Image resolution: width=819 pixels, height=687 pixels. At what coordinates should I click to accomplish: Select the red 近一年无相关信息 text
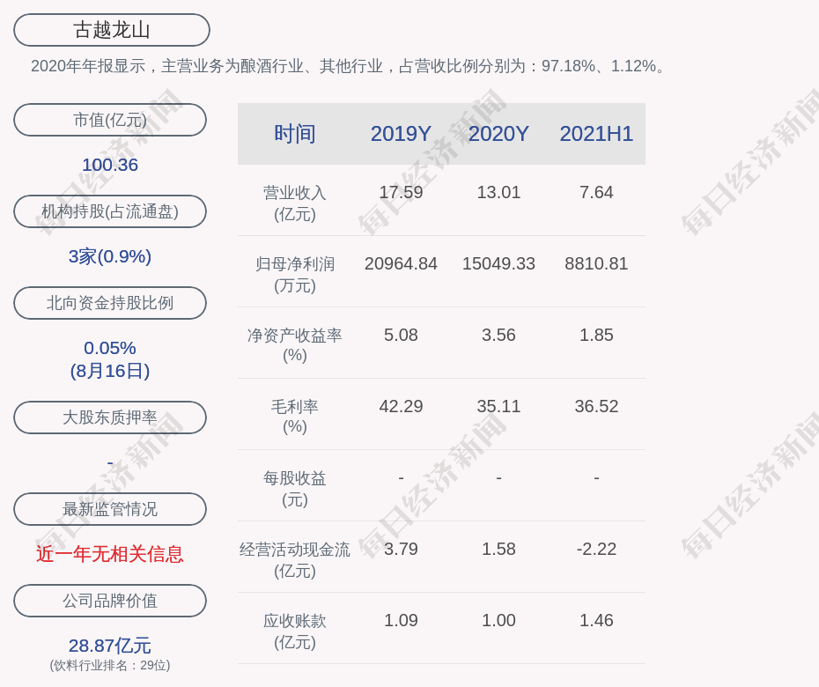tap(110, 554)
